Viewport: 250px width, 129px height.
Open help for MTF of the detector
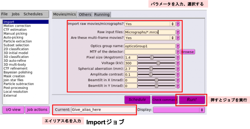[x=178, y=52]
